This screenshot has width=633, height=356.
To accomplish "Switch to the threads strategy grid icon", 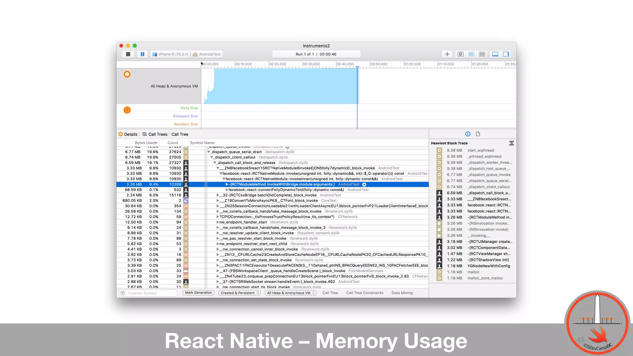I will (482, 54).
